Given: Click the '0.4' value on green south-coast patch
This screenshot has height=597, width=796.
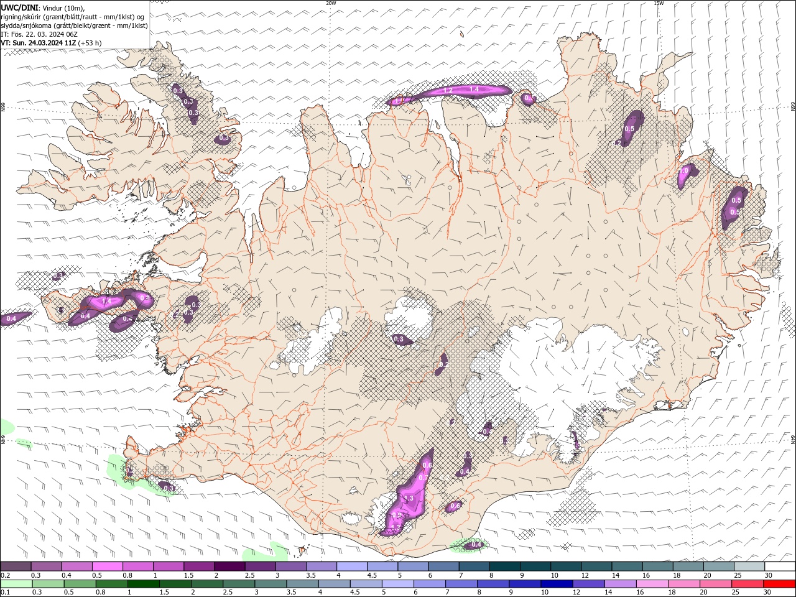Looking at the screenshot, I should pyautogui.click(x=476, y=545).
